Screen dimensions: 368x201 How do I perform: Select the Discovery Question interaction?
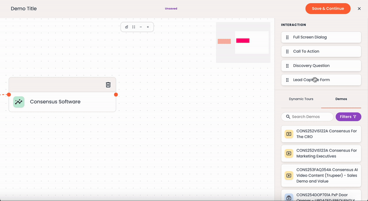click(321, 66)
